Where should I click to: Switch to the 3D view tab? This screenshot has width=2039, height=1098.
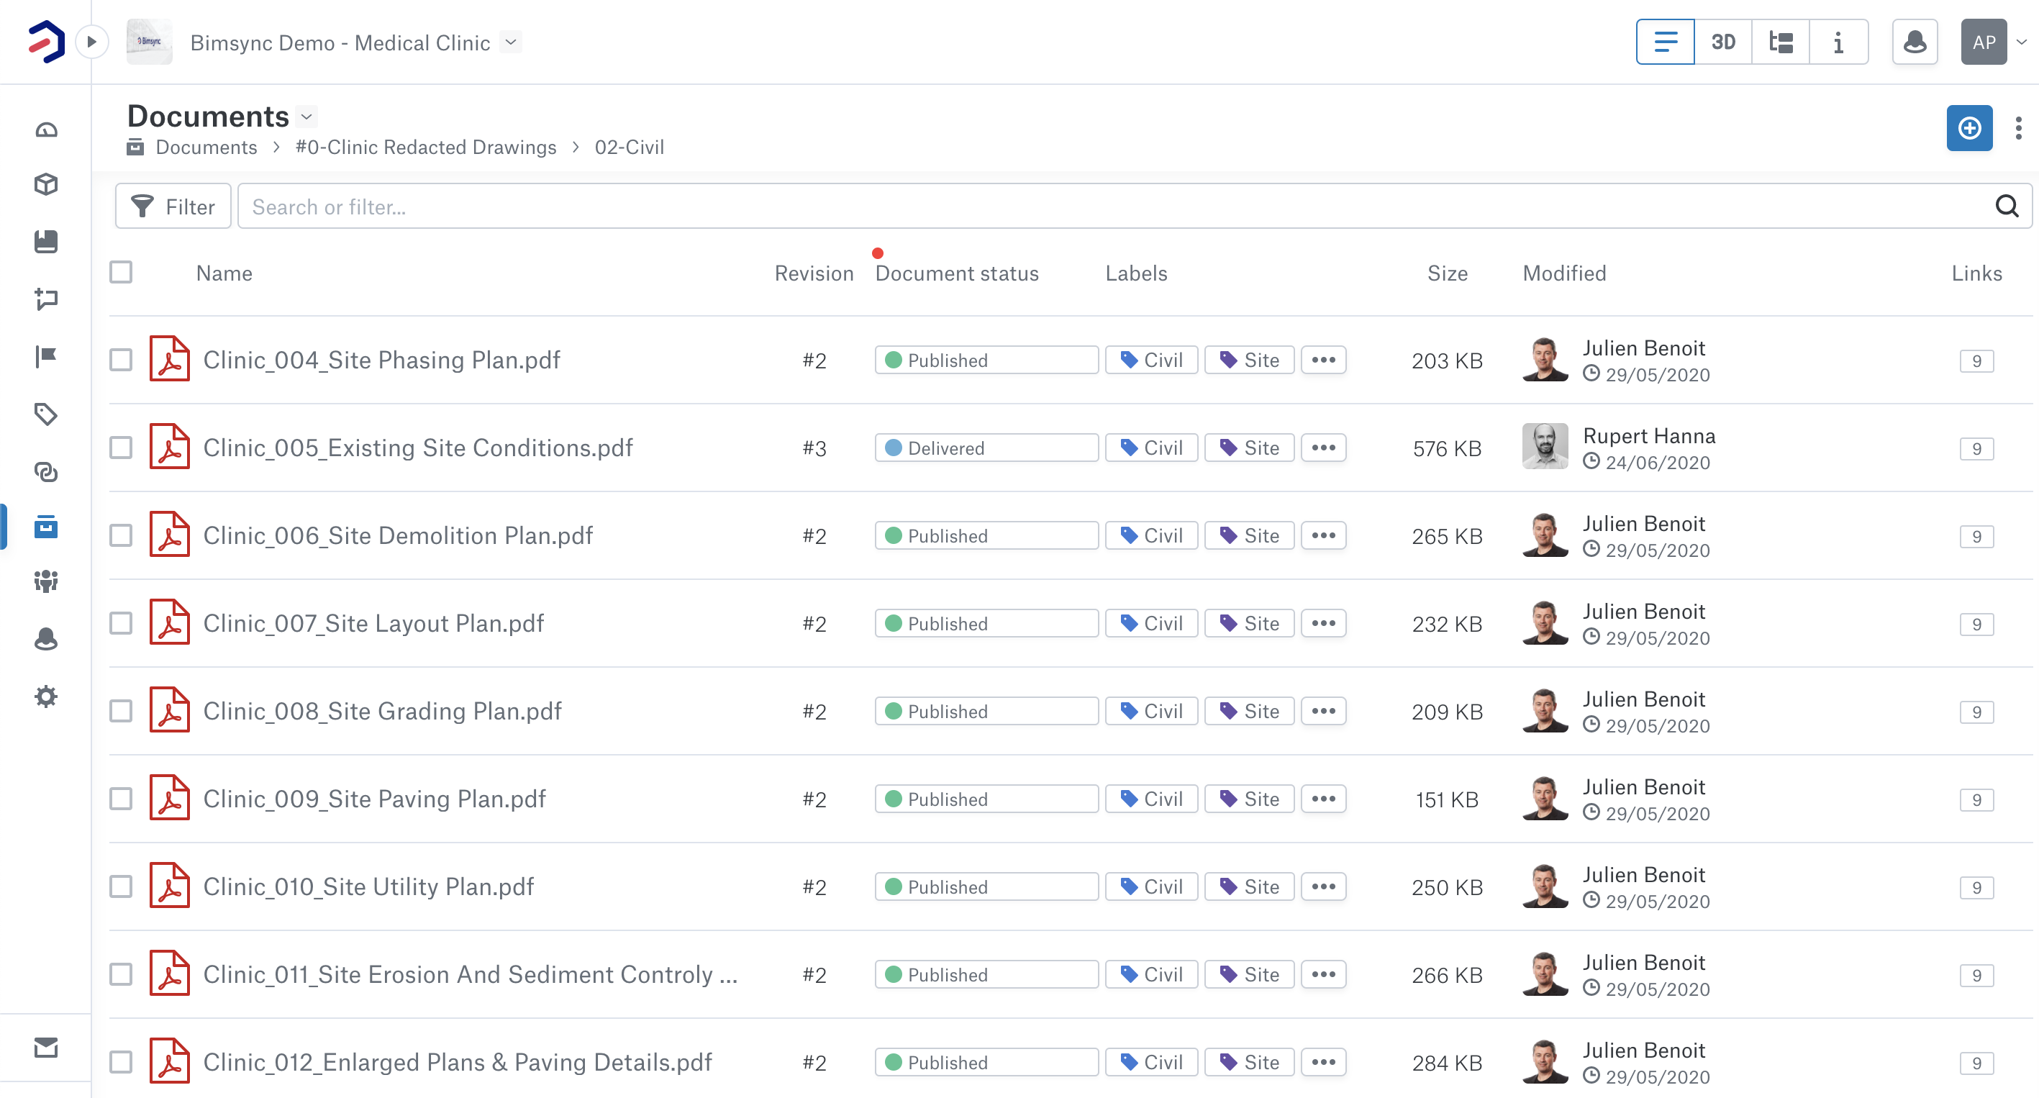coord(1723,42)
